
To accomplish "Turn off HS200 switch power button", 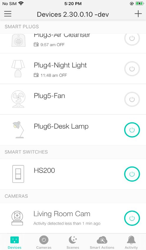I will coord(132,174).
